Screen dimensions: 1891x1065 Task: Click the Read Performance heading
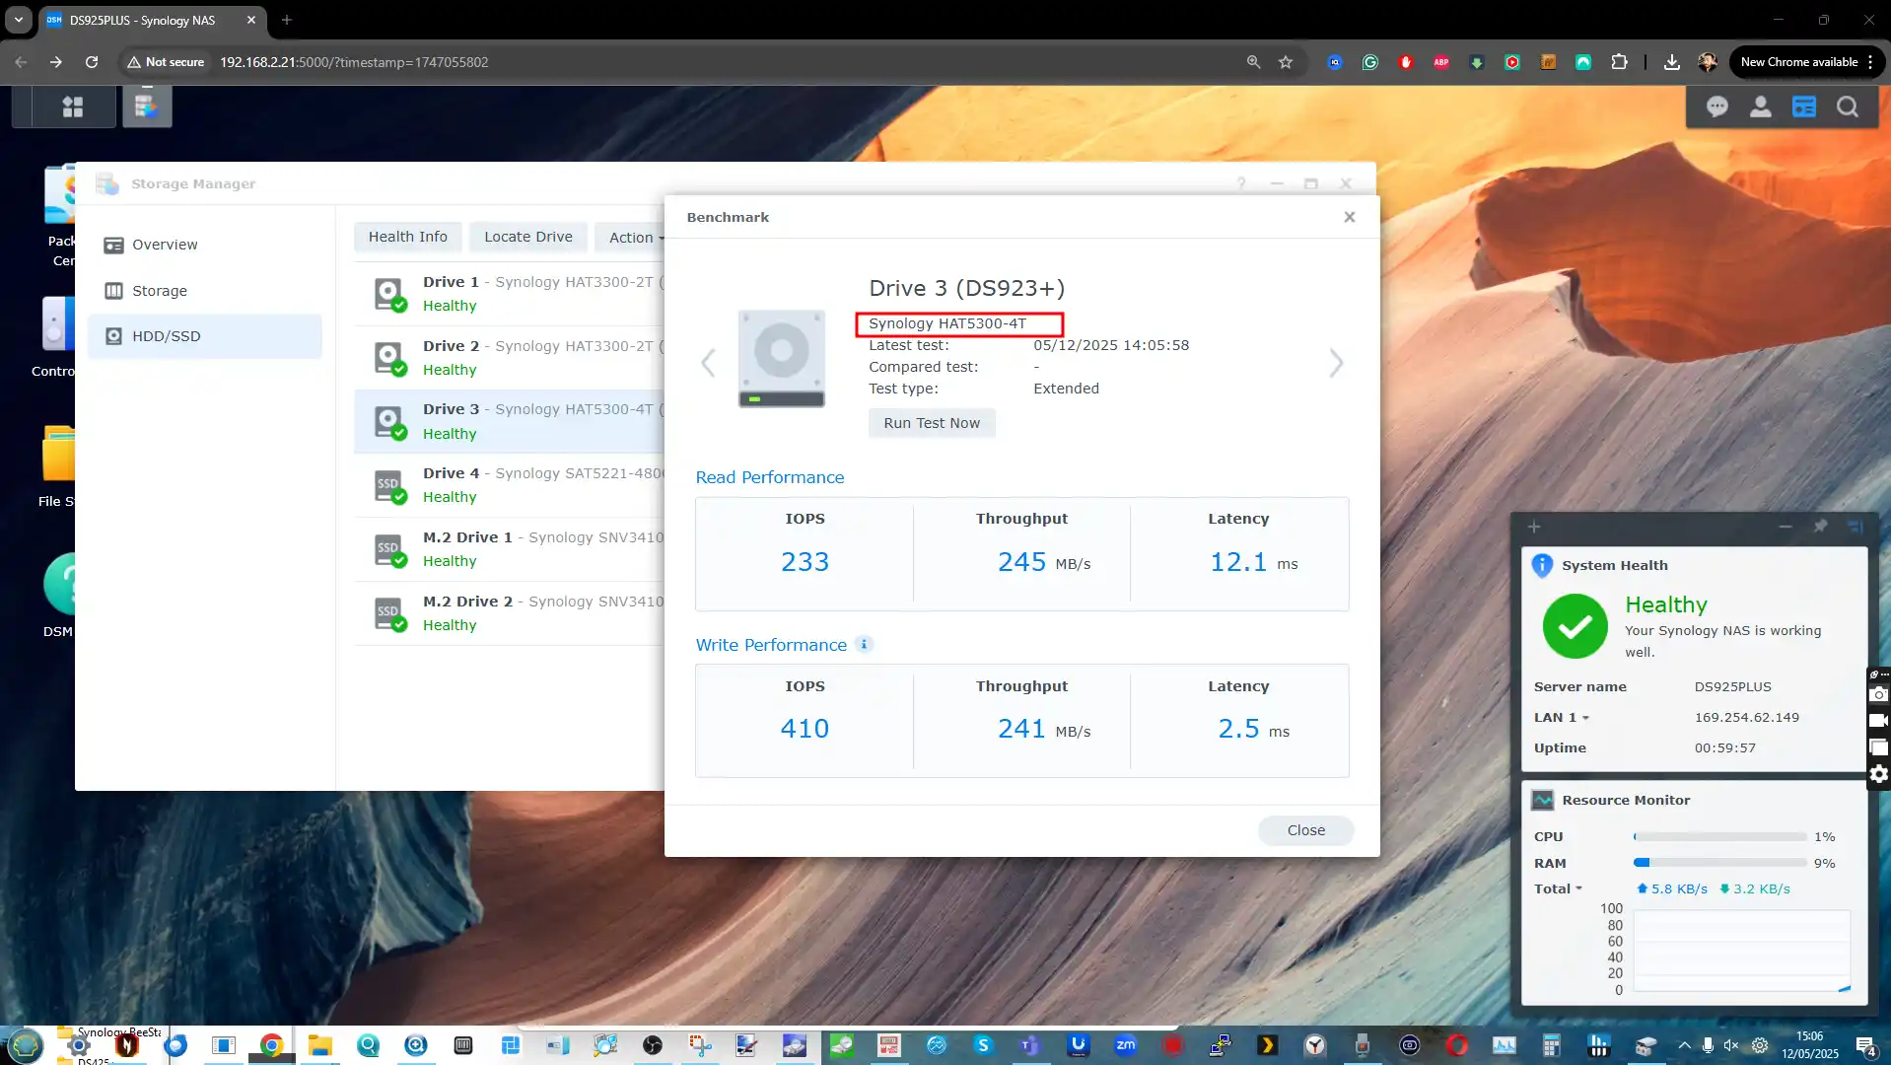point(770,477)
